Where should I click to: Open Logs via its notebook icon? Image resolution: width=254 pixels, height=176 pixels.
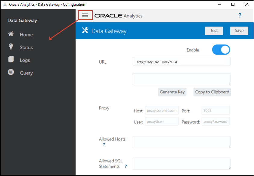pos(11,60)
